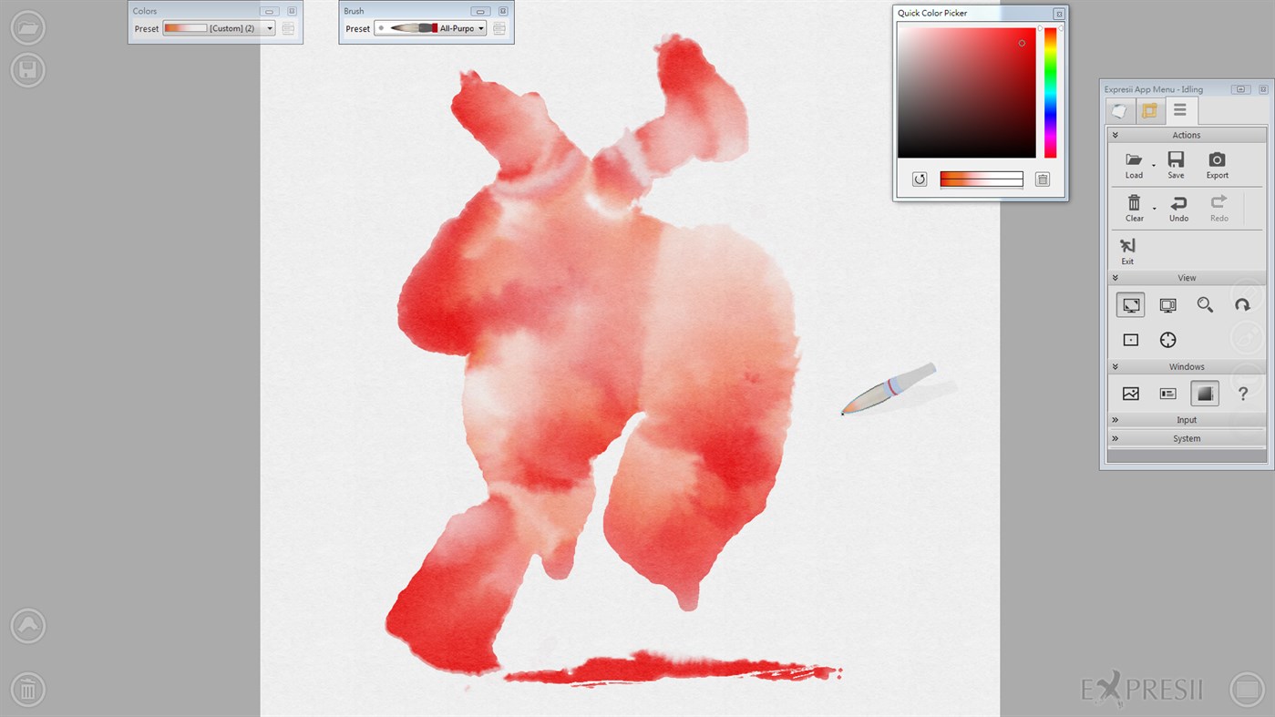The height and width of the screenshot is (717, 1275).
Task: Click the reset icon in Quick Color Picker
Action: coord(919,179)
